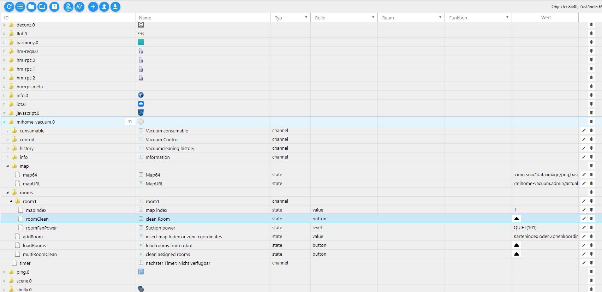602x292 pixels.
Task: Edit the roomClean object with pencil icon
Action: pyautogui.click(x=584, y=219)
